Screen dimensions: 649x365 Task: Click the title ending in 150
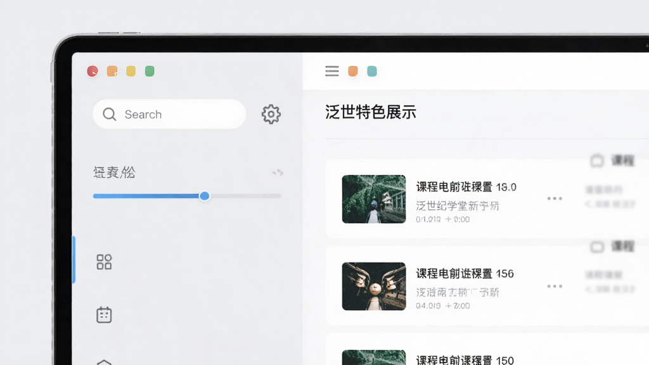point(465,360)
